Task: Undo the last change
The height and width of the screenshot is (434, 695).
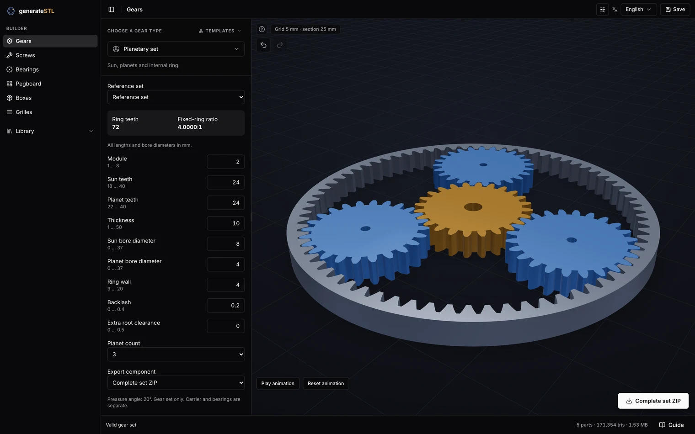Action: pos(263,45)
